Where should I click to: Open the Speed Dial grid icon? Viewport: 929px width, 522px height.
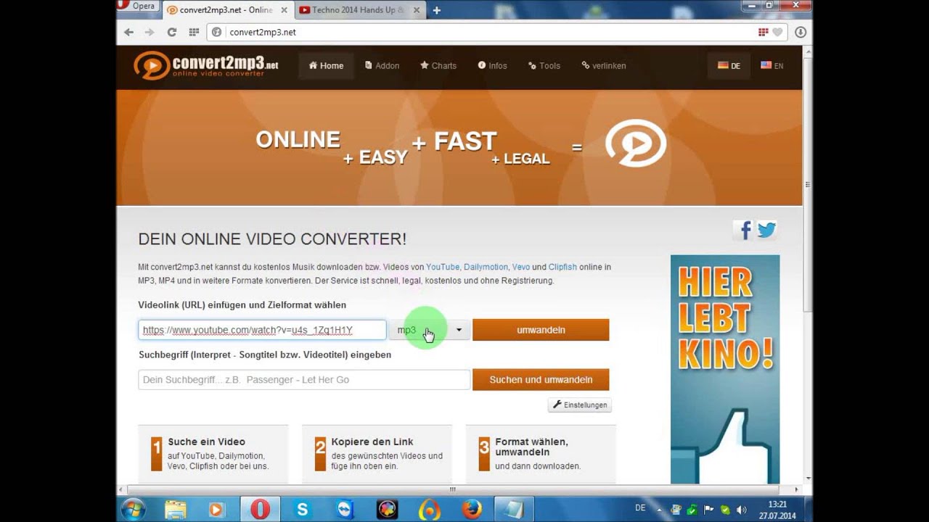[194, 32]
